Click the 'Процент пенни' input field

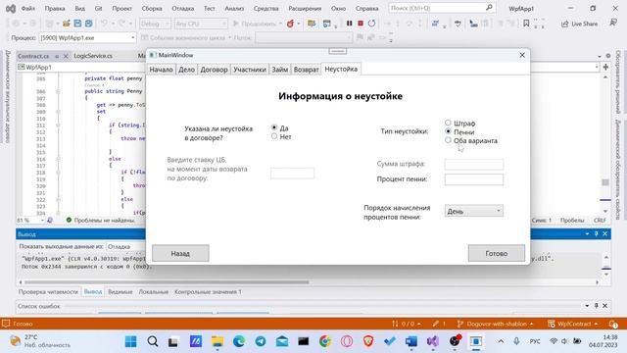tap(474, 179)
